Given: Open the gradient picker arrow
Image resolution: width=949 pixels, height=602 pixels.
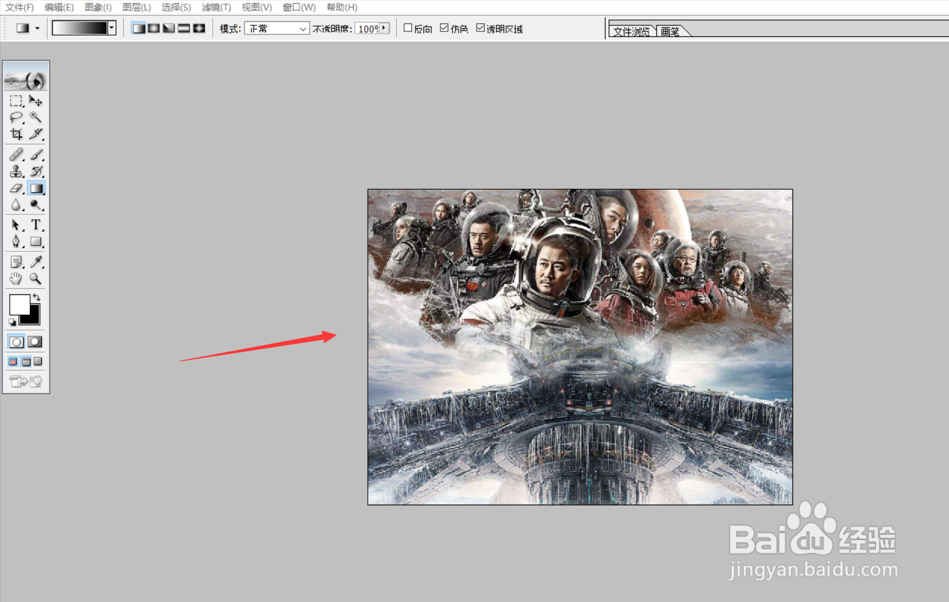Looking at the screenshot, I should pos(112,28).
